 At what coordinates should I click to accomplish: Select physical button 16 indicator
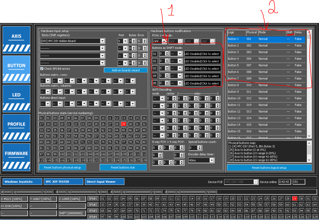[144, 118]
